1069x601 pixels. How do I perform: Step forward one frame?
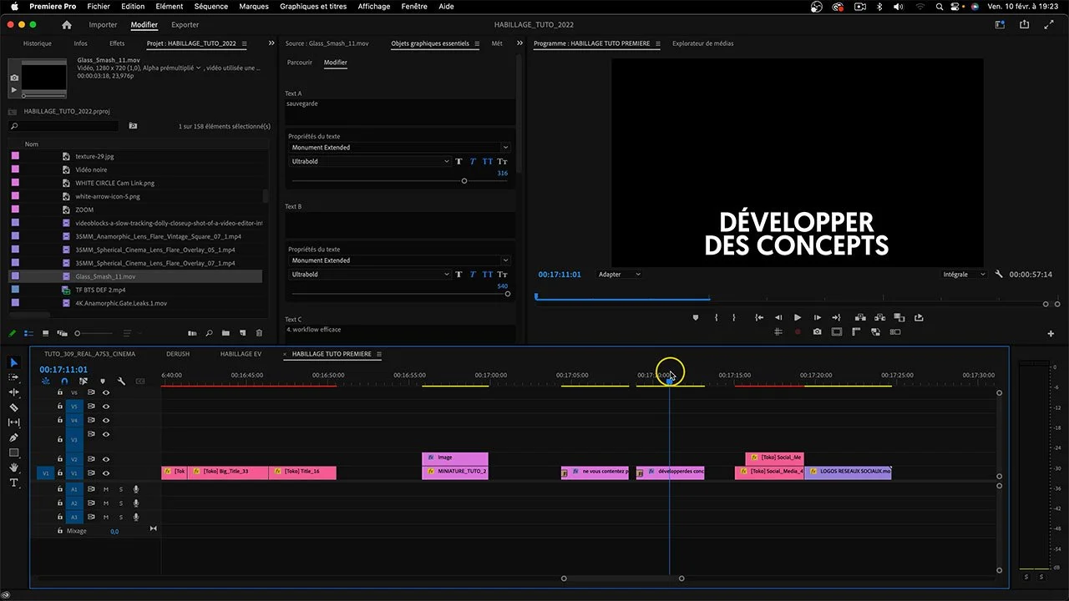click(x=817, y=317)
